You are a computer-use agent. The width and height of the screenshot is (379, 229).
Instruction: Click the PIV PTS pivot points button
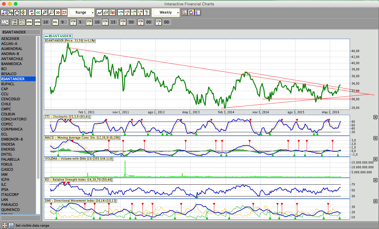coord(22,22)
